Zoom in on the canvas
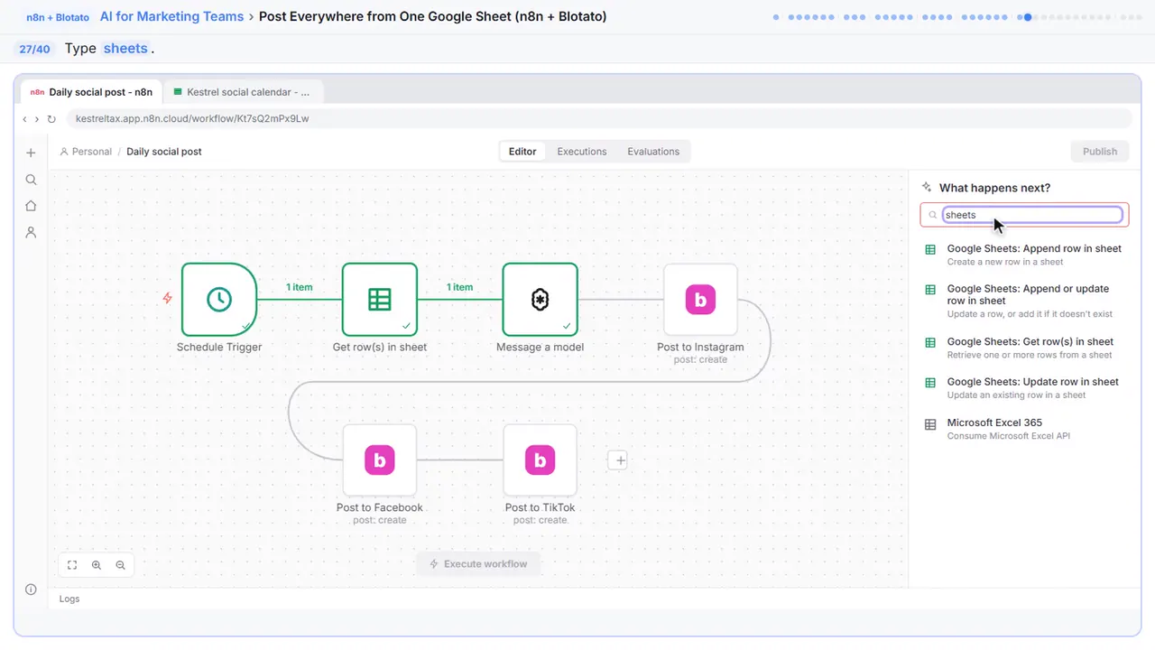 pos(97,565)
